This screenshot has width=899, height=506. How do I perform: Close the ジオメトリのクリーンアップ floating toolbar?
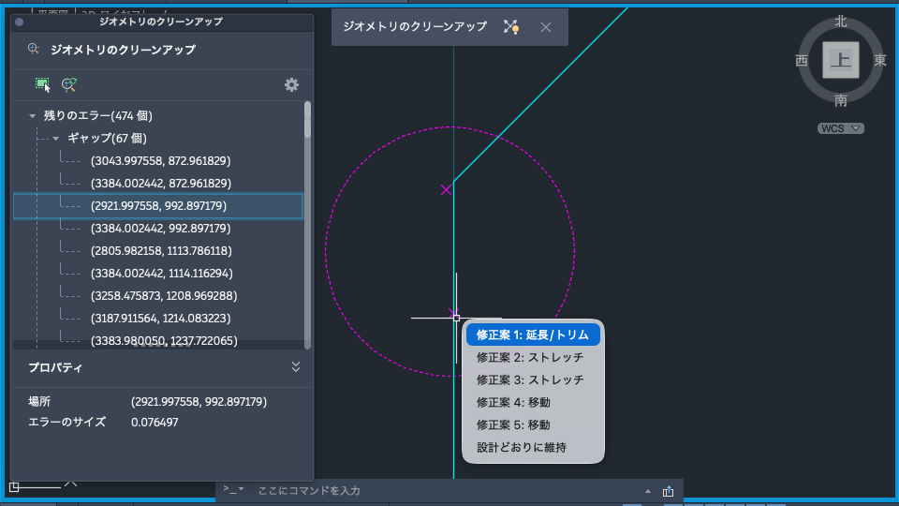546,27
